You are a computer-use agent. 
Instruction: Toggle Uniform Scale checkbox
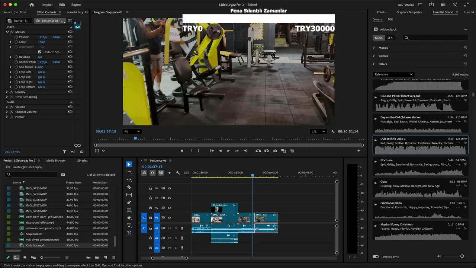(x=40, y=52)
